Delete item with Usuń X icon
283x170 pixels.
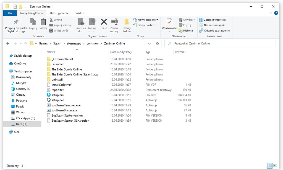104,22
